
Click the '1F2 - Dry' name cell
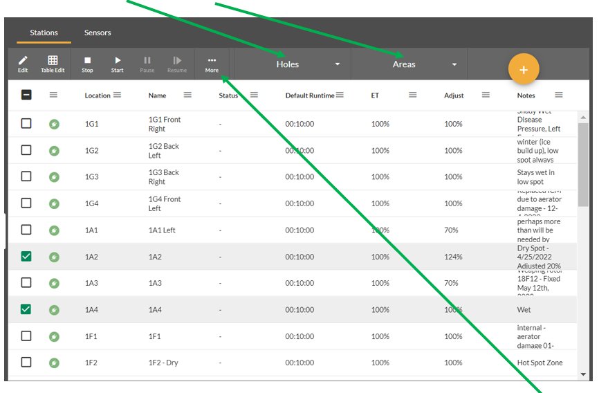[163, 363]
